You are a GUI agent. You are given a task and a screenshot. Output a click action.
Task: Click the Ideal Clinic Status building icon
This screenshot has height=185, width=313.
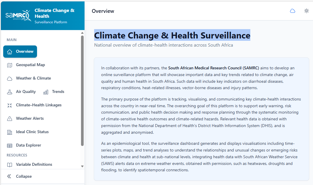tap(10, 132)
